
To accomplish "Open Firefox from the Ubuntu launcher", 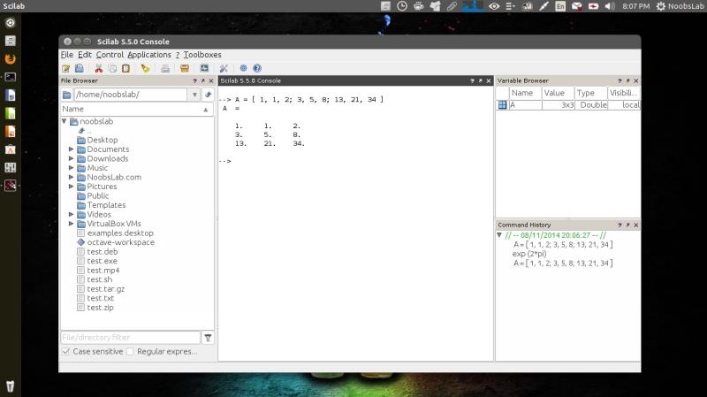I will tap(10, 58).
